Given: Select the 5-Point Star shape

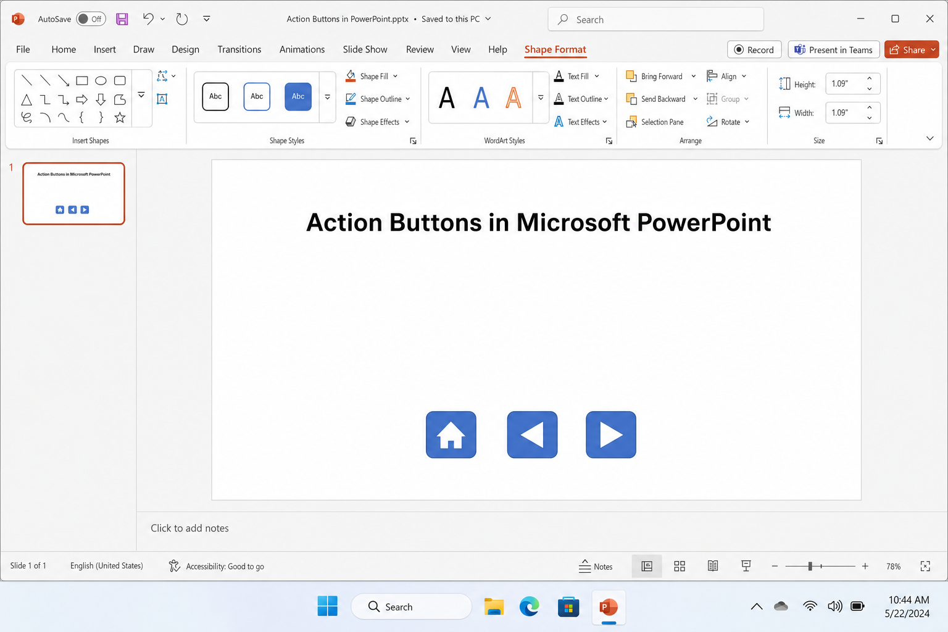Looking at the screenshot, I should click(x=120, y=117).
